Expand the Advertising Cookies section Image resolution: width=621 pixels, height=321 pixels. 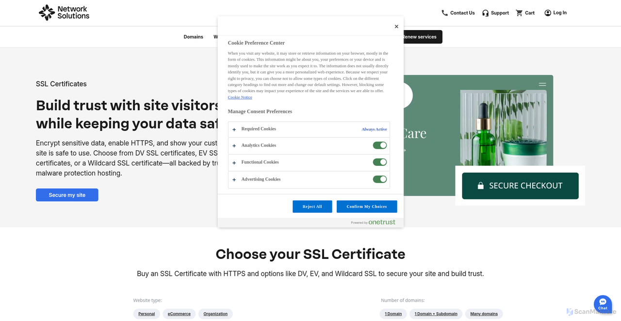[x=234, y=179]
